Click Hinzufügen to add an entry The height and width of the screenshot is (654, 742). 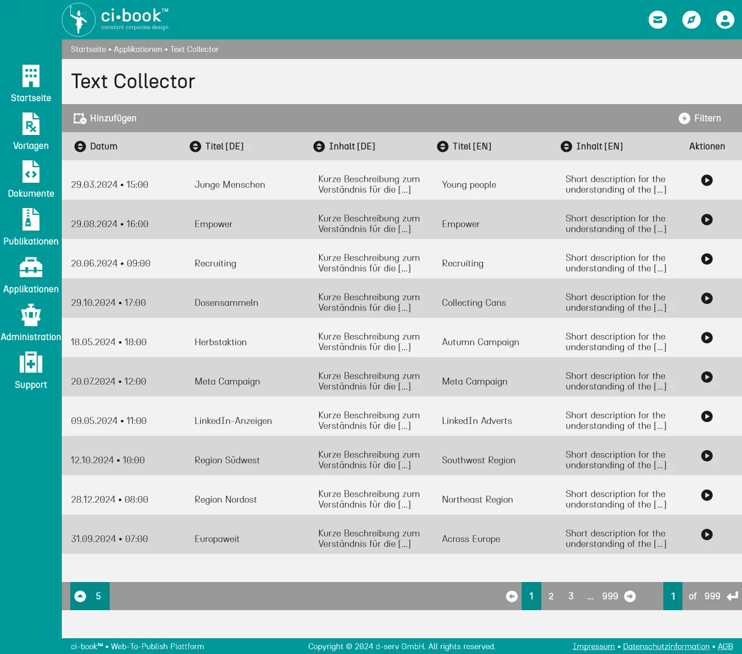point(105,118)
